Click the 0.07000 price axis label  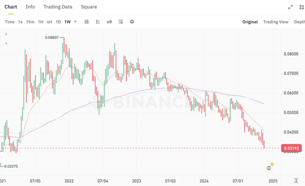(x=291, y=73)
